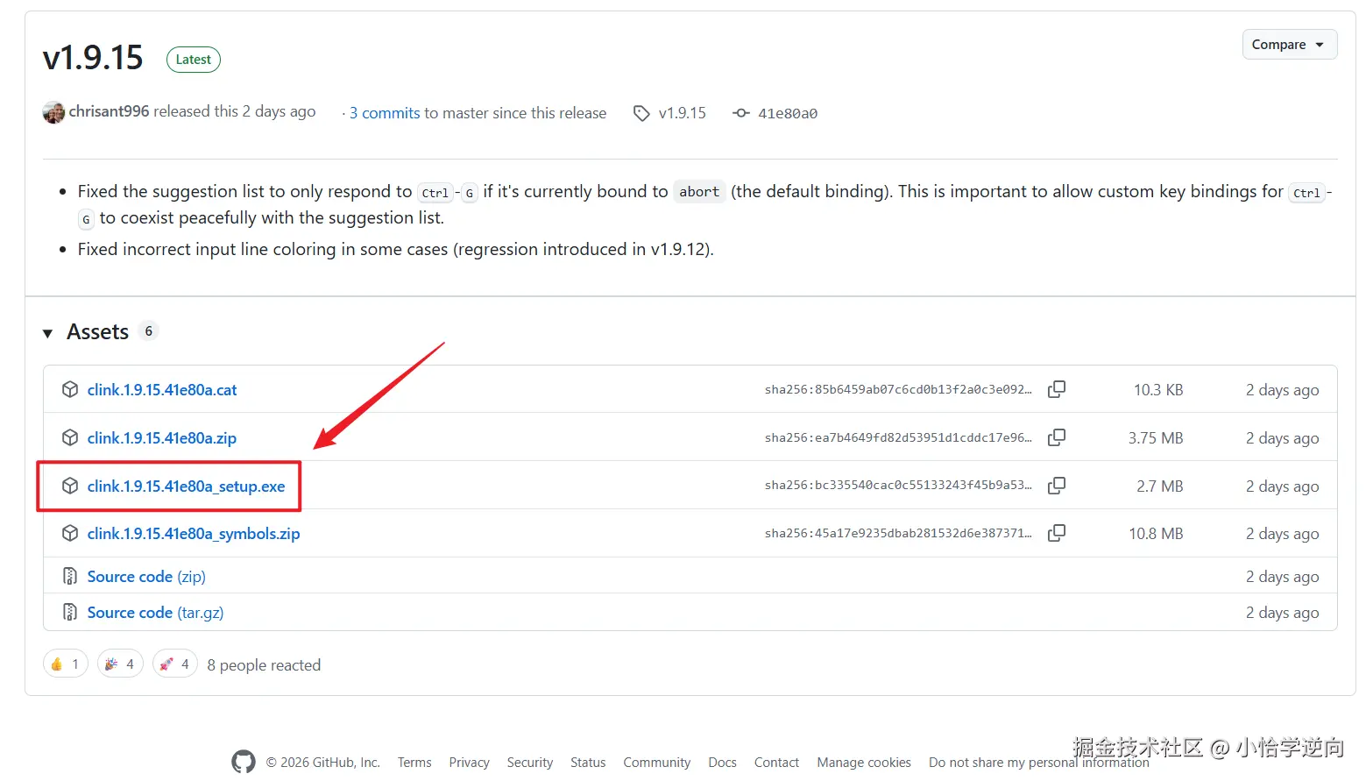
Task: Open the 3 commits link
Action: click(x=385, y=113)
